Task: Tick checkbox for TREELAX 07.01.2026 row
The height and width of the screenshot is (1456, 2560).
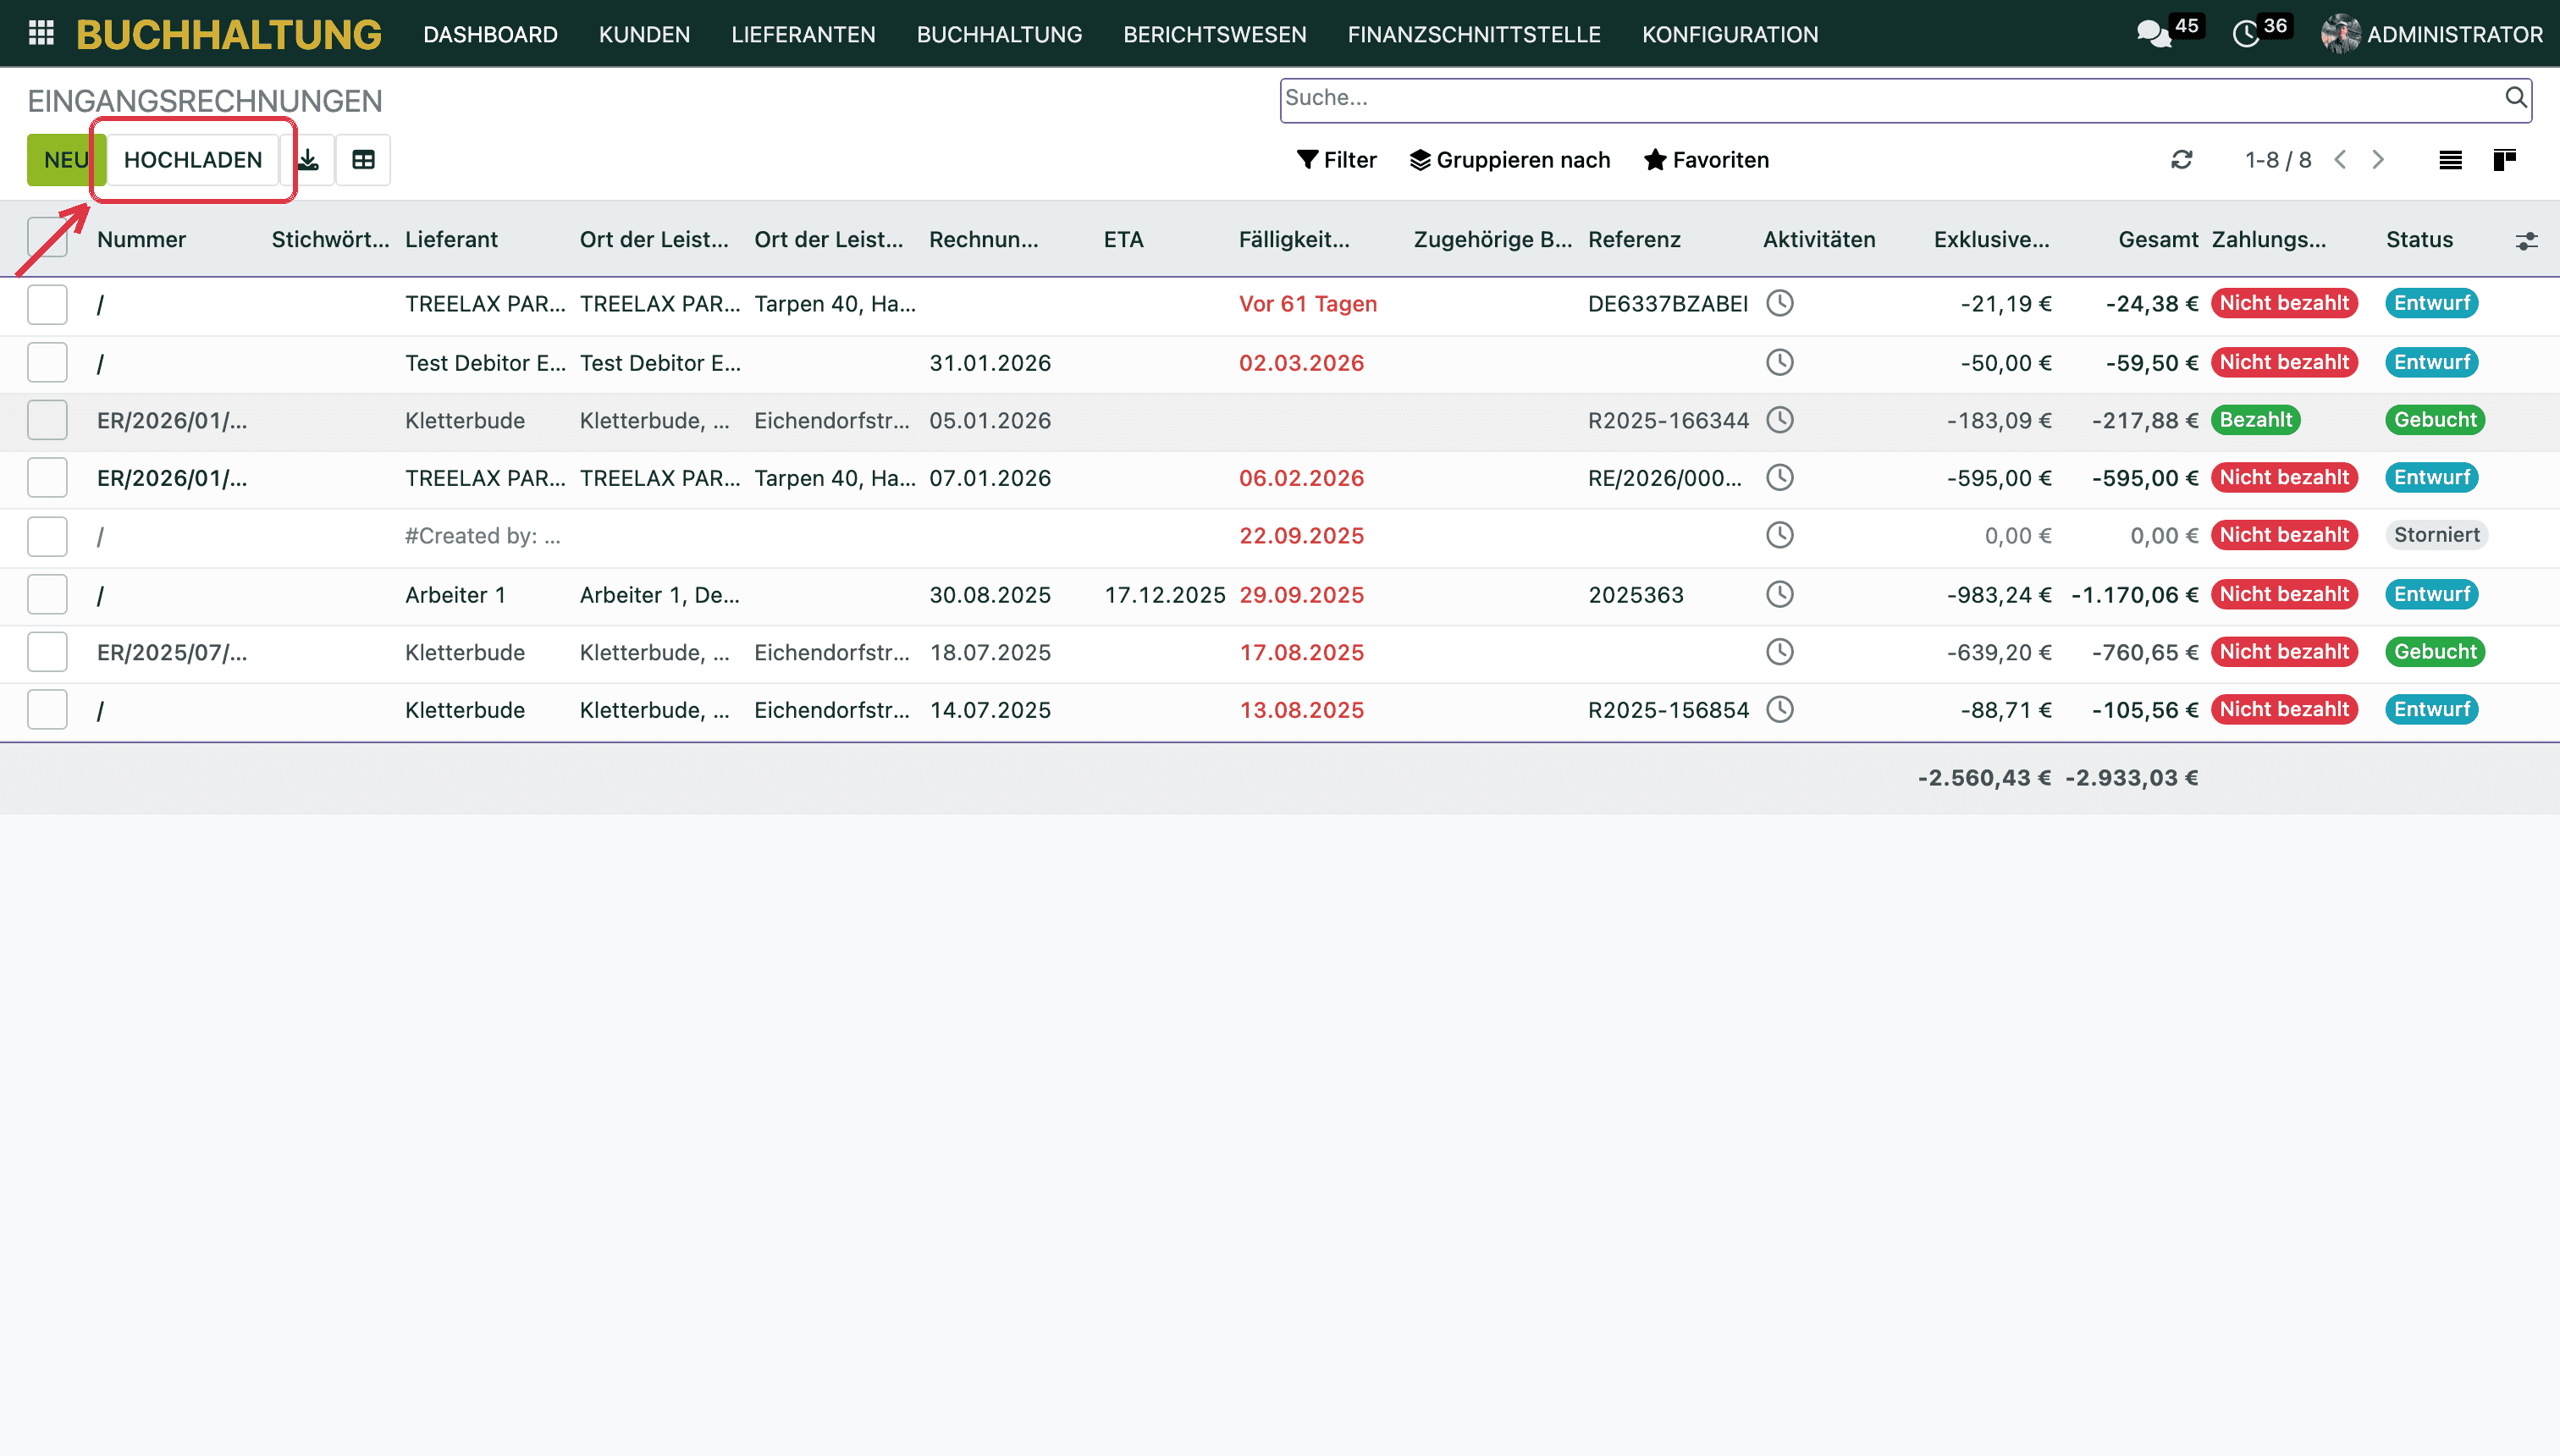Action: (47, 478)
